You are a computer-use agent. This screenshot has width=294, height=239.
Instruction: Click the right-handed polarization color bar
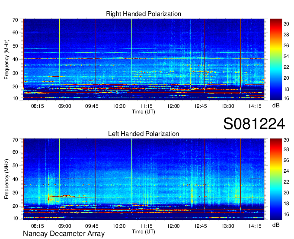[276, 59]
